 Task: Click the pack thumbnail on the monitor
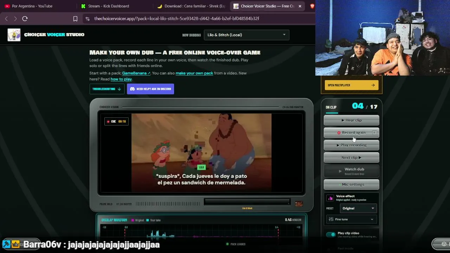299,204
